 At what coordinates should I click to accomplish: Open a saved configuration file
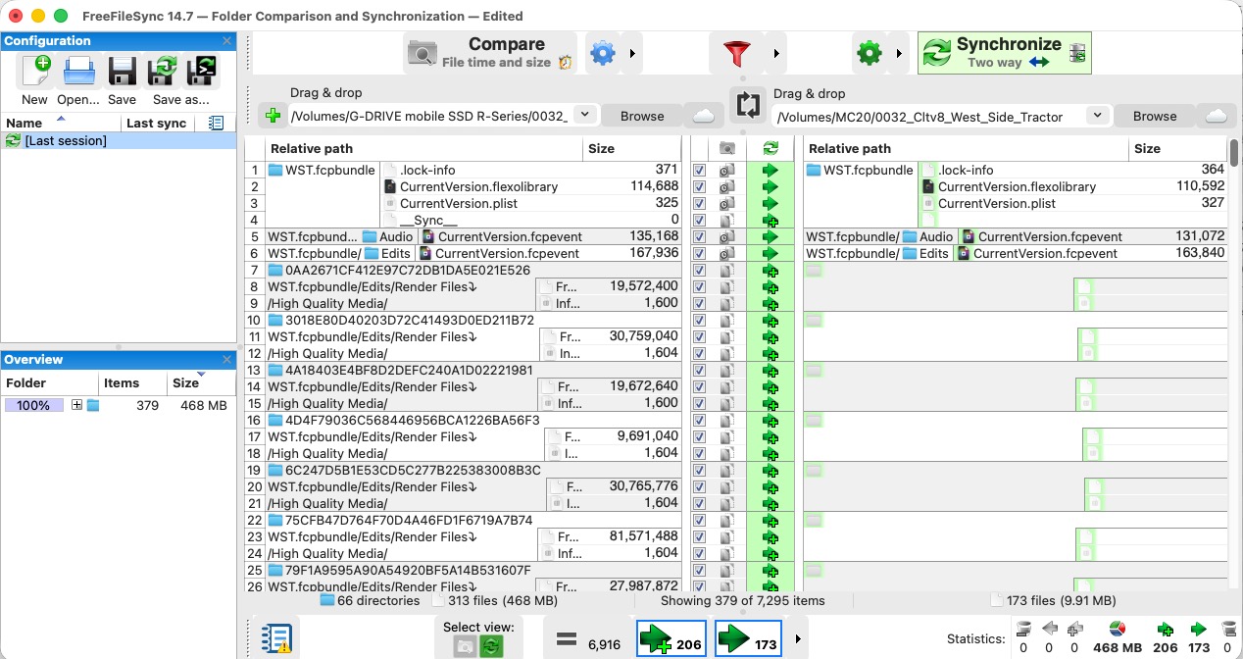(78, 74)
